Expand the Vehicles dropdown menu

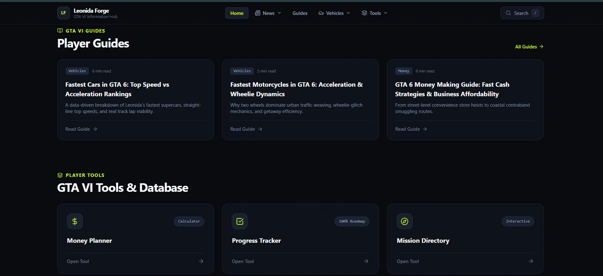tap(335, 13)
